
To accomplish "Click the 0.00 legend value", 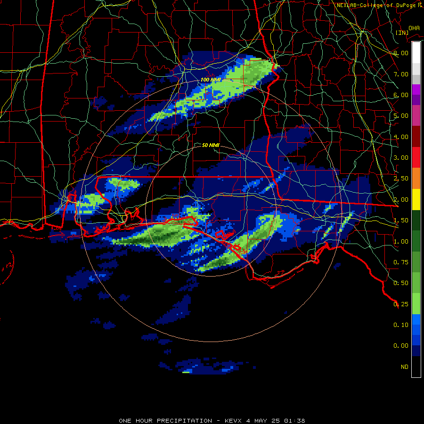I will click(401, 346).
